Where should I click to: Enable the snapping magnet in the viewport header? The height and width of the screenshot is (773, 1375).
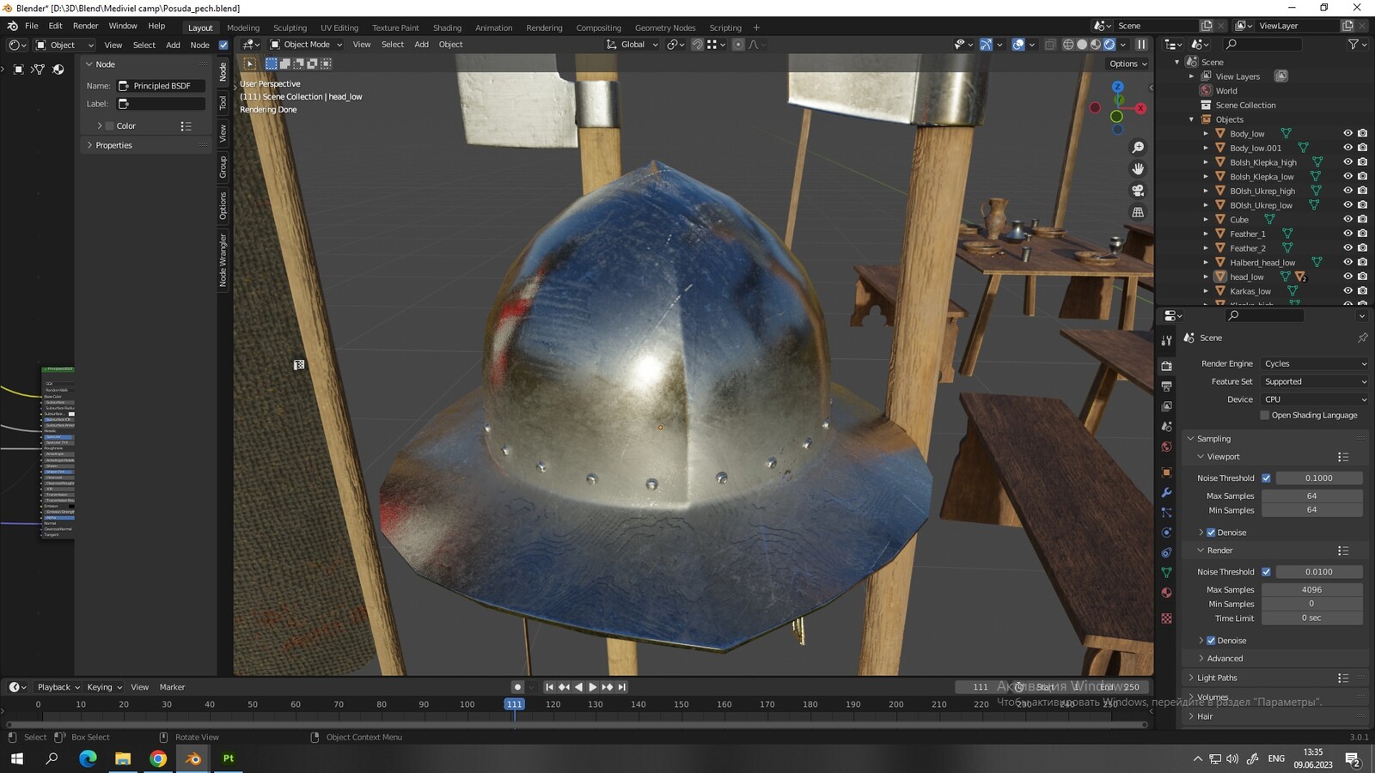tap(698, 45)
